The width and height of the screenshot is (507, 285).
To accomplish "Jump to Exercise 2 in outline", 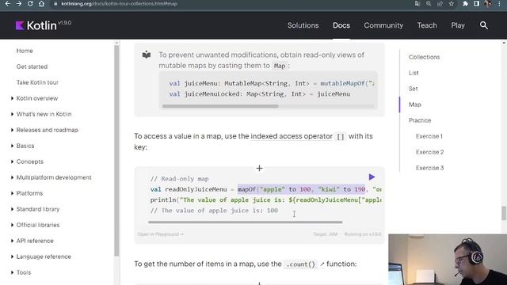I will (x=429, y=152).
